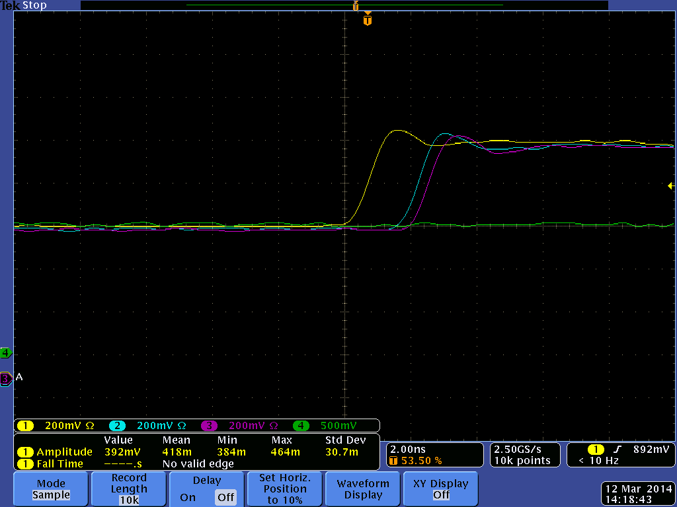Click the Fall Time measurement channel icon

coord(25,464)
